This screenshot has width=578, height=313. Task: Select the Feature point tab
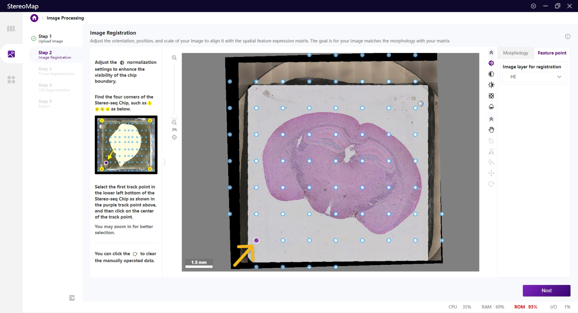tap(552, 53)
